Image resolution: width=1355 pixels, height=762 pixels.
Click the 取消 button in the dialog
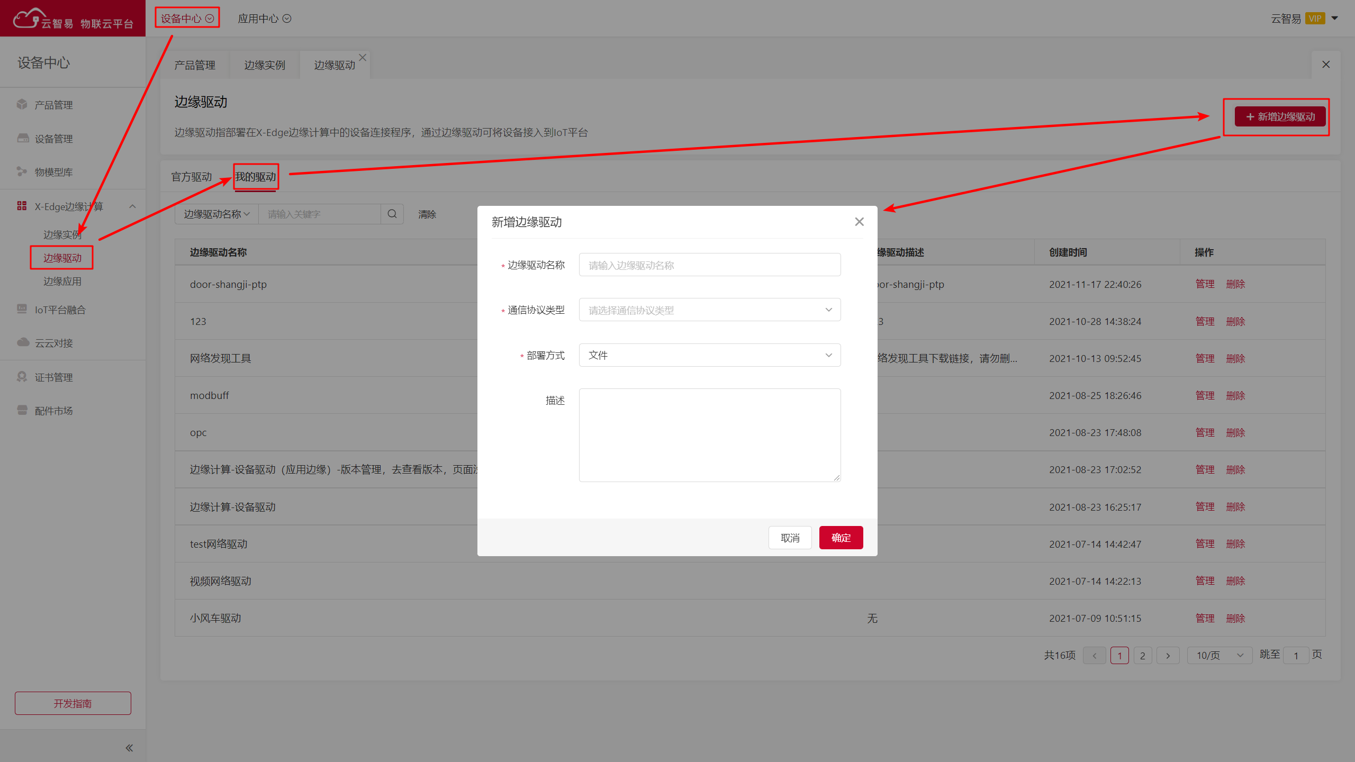(x=790, y=538)
